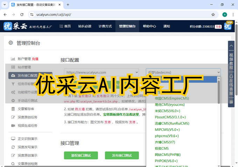Click the 正文识别演示 monitor icon

point(13,138)
